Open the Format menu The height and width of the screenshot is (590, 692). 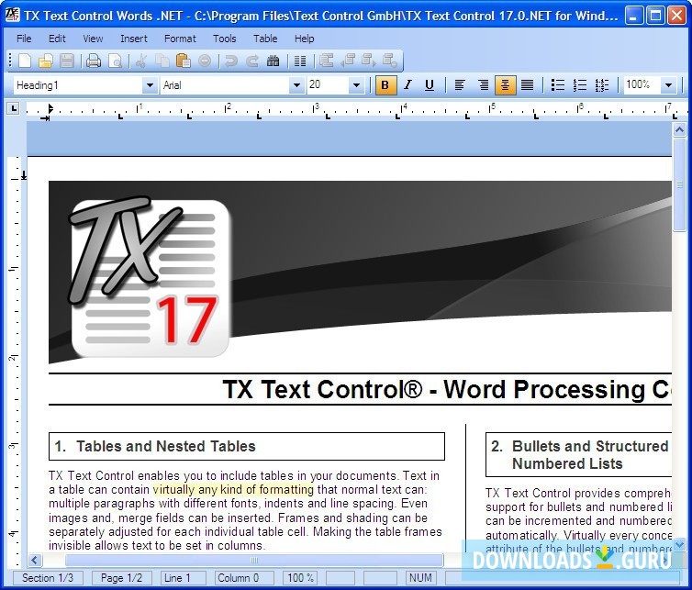pos(180,39)
